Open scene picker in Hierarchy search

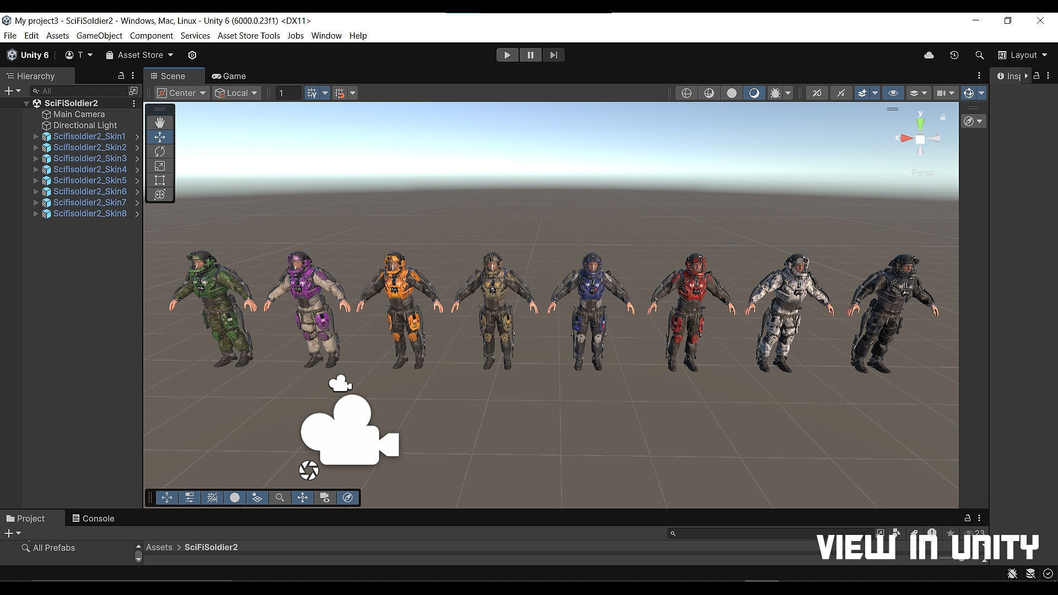[x=133, y=90]
